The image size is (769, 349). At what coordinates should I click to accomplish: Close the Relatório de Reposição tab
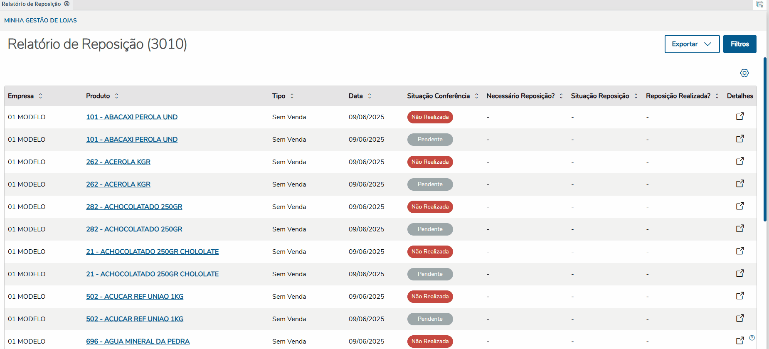coord(67,4)
